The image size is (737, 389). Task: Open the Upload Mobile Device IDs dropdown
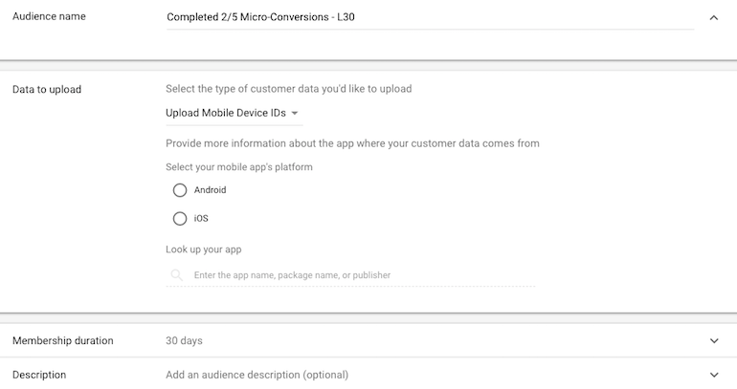point(234,113)
